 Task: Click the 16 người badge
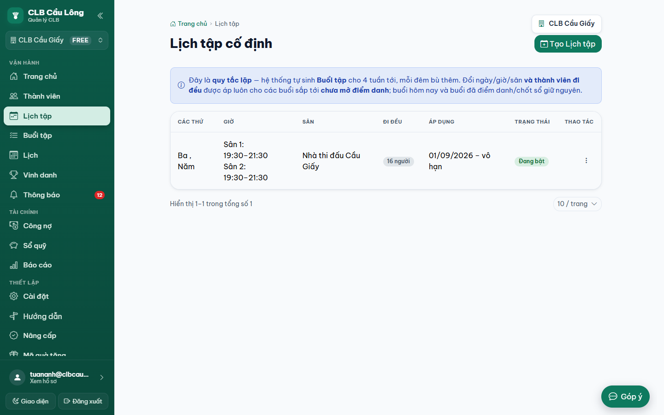[398, 161]
